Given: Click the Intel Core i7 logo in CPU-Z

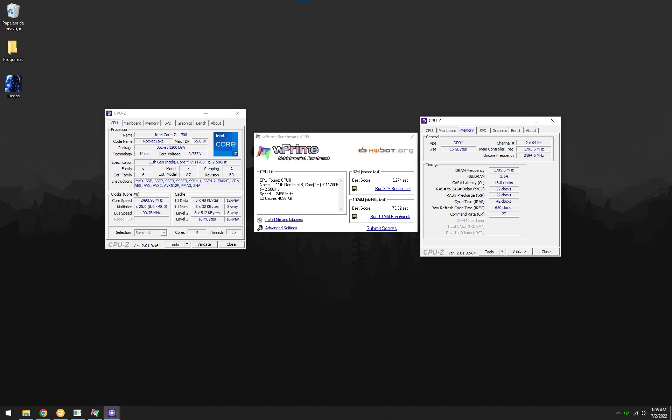Looking at the screenshot, I should click(x=226, y=144).
